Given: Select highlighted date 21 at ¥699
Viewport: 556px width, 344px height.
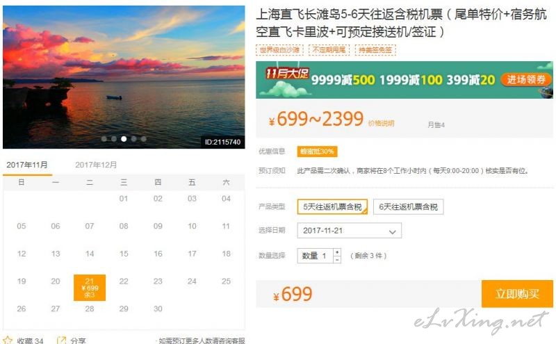Looking at the screenshot, I should (x=90, y=288).
